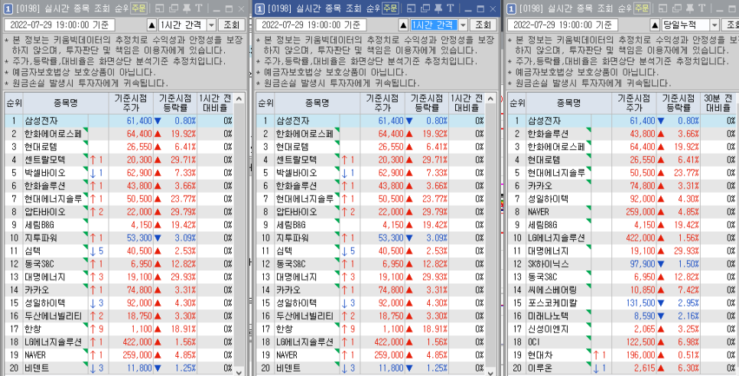Click the 주문 button in right window title bar

click(641, 8)
